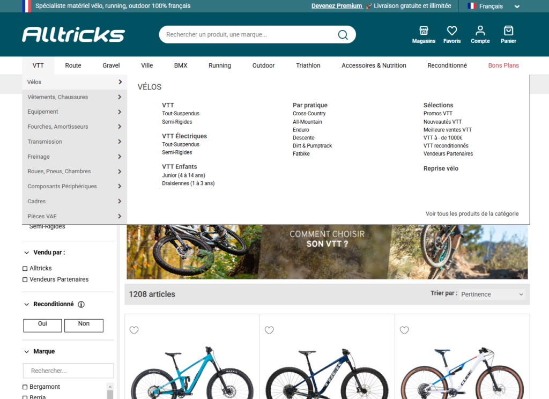The height and width of the screenshot is (399, 549).
Task: Check the Alltricks seller checkbox
Action: tap(25, 268)
